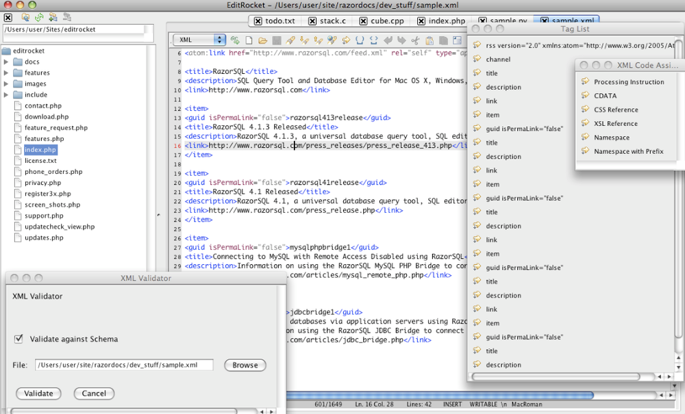This screenshot has width=685, height=414.
Task: Switch to the stack.c tab
Action: pyautogui.click(x=333, y=21)
